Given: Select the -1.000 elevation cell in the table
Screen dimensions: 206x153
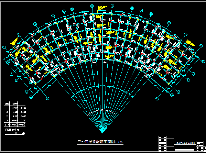Looking at the screenshot, I should (15, 120).
